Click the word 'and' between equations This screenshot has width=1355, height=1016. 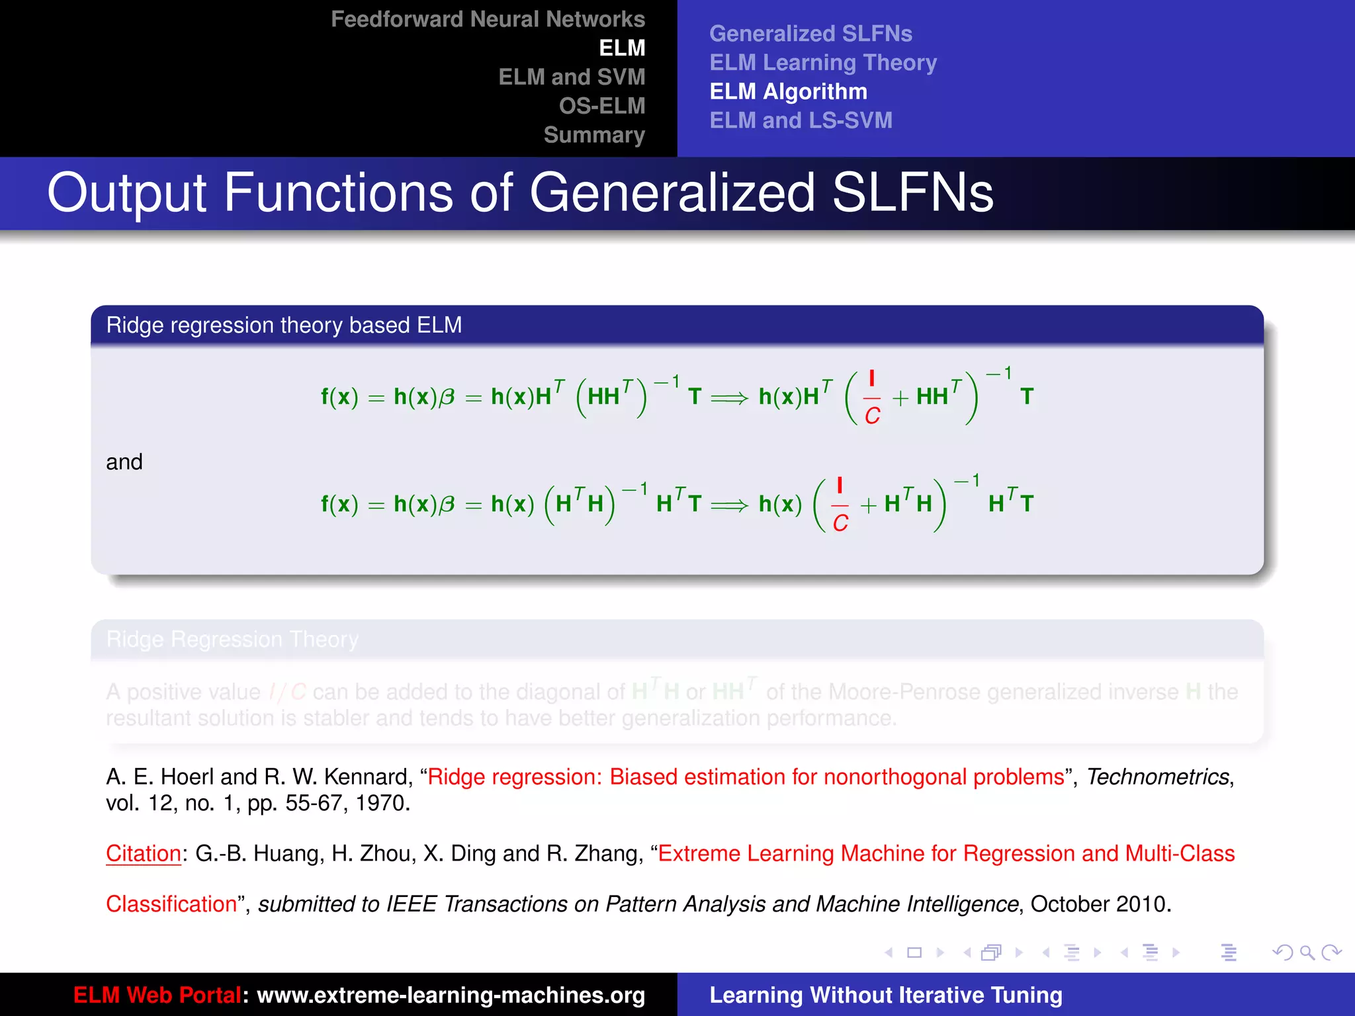tap(124, 462)
